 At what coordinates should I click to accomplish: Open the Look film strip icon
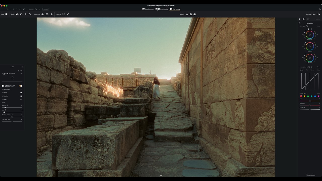(x=6, y=14)
